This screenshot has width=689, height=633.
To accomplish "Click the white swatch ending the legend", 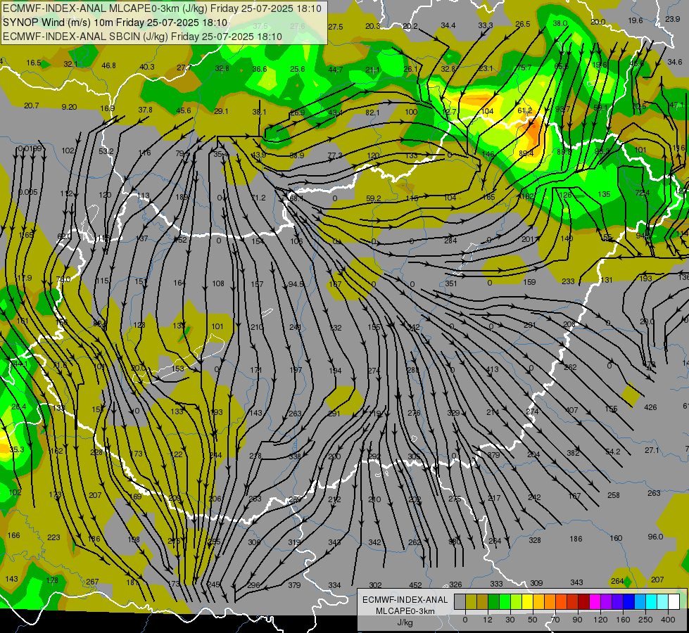I will click(x=674, y=601).
